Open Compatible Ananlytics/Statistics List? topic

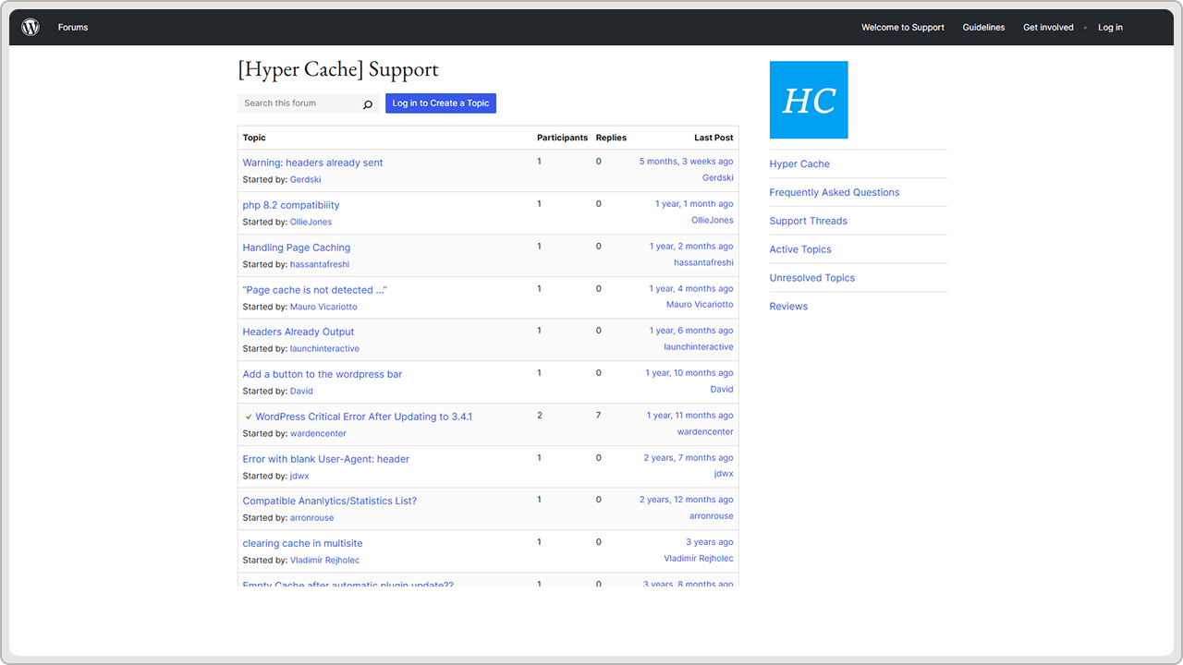coord(330,501)
